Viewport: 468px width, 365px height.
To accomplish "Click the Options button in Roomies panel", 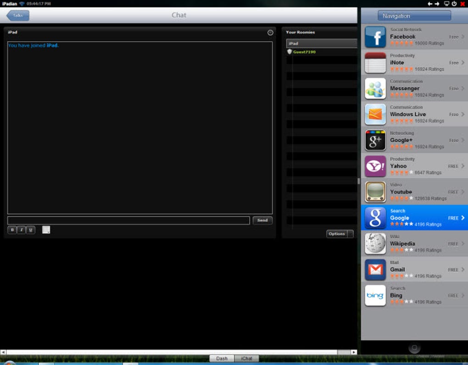I will [x=337, y=234].
